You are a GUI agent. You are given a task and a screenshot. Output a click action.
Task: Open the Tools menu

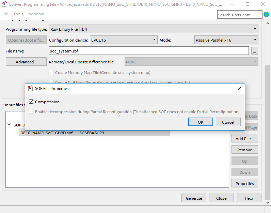(18, 14)
